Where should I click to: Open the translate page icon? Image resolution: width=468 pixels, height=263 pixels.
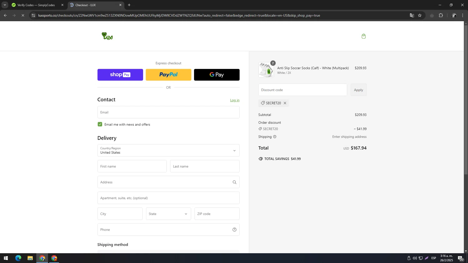tap(412, 15)
